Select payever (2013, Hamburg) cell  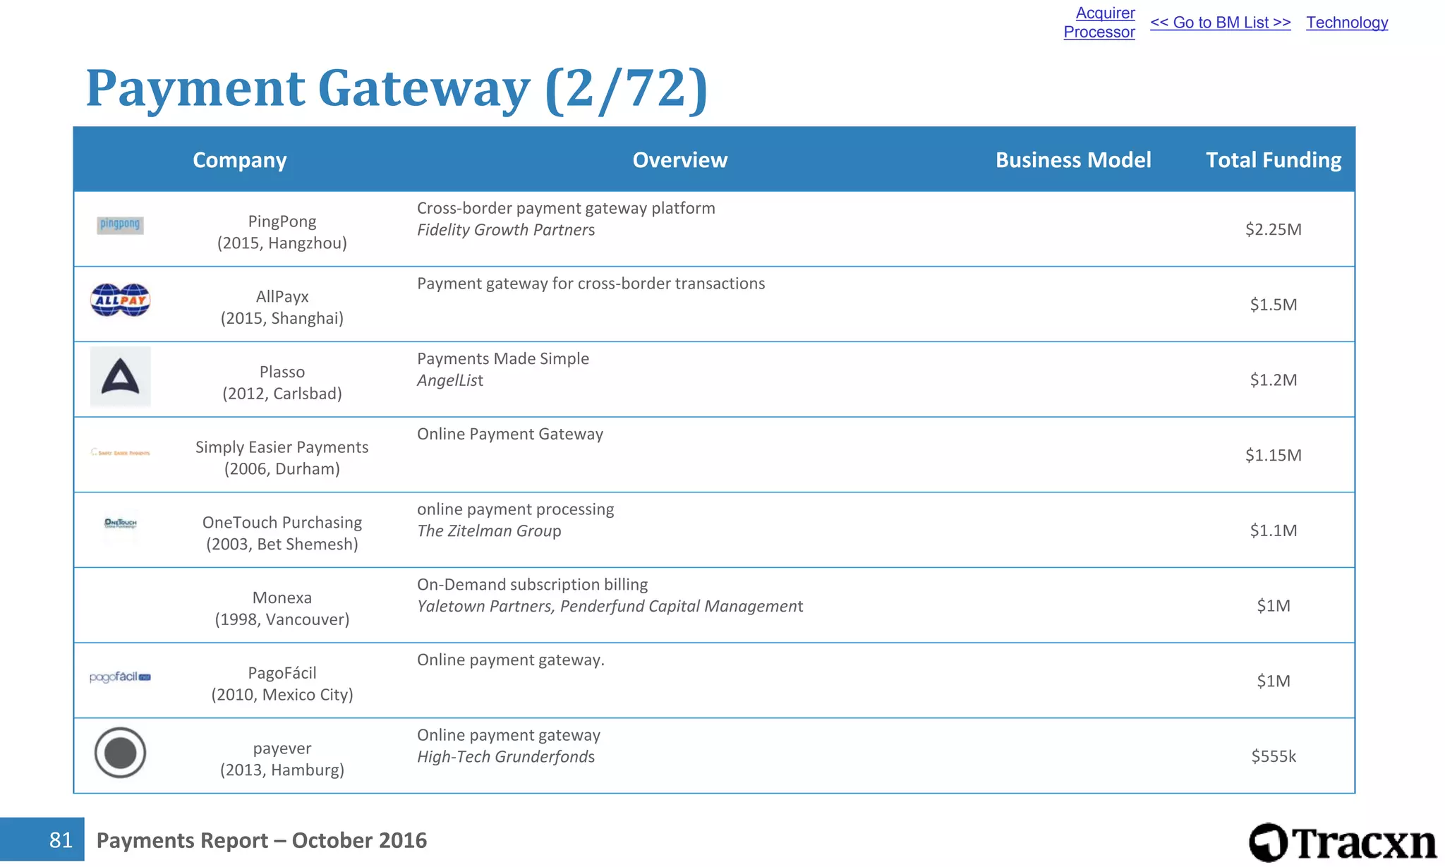click(x=282, y=759)
